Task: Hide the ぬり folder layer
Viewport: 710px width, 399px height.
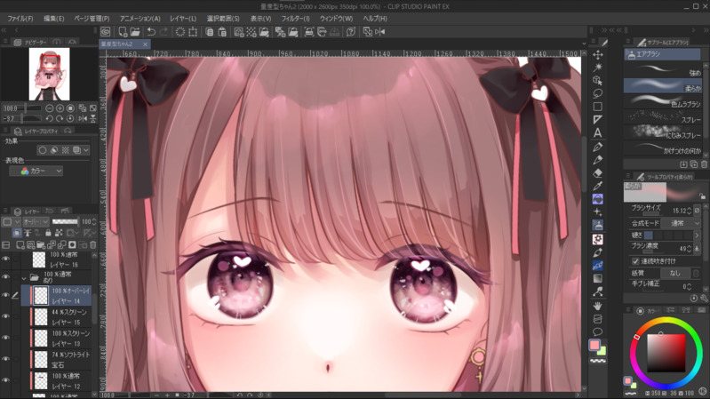Action: click(x=5, y=276)
